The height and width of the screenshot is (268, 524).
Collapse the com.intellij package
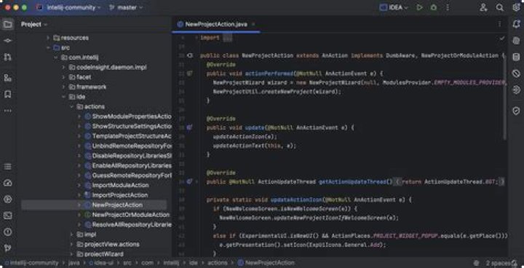click(x=55, y=58)
